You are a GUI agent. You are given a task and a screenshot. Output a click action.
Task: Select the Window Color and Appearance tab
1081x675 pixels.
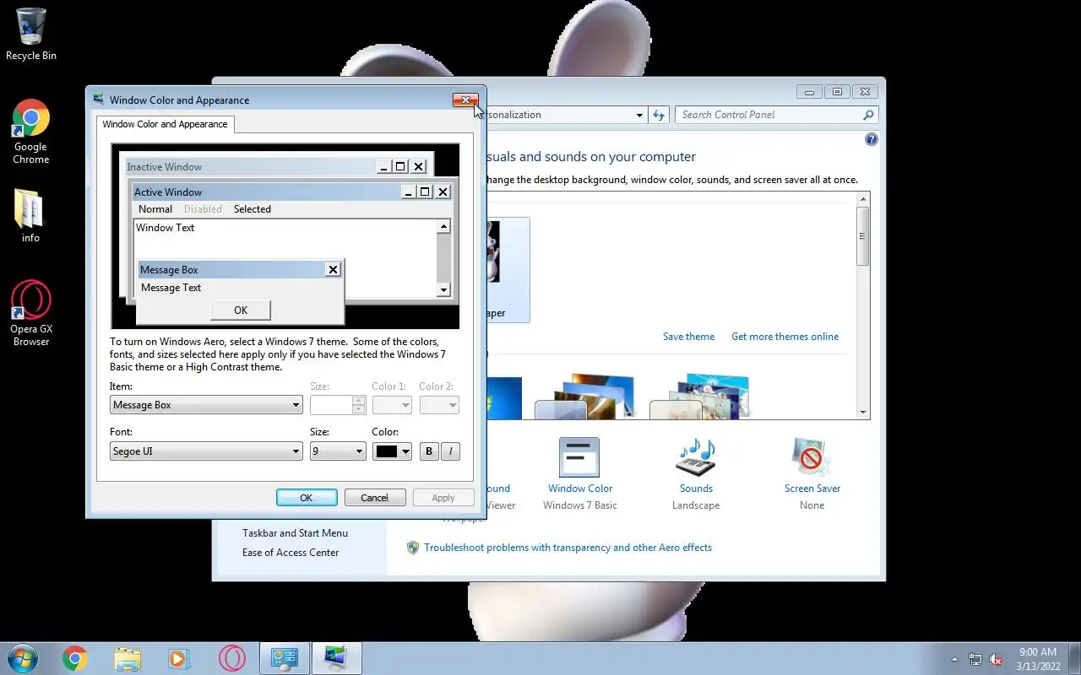(x=165, y=124)
